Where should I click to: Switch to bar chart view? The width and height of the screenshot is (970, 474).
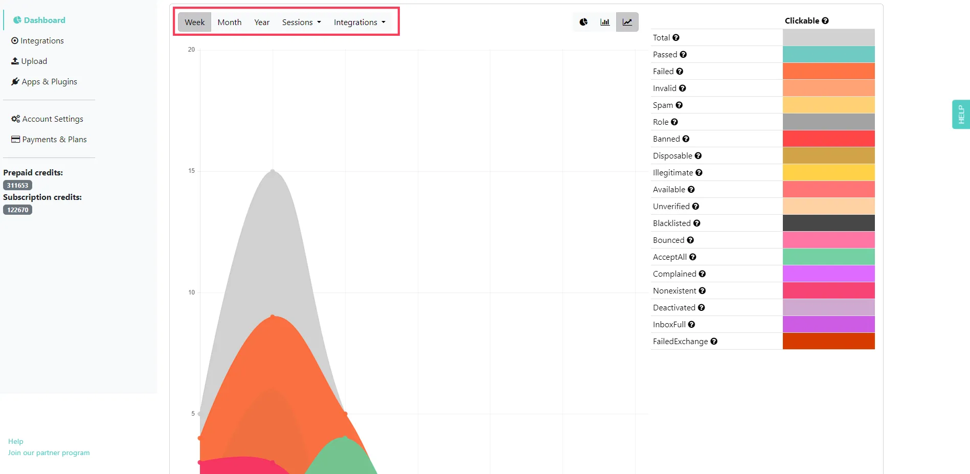[605, 22]
